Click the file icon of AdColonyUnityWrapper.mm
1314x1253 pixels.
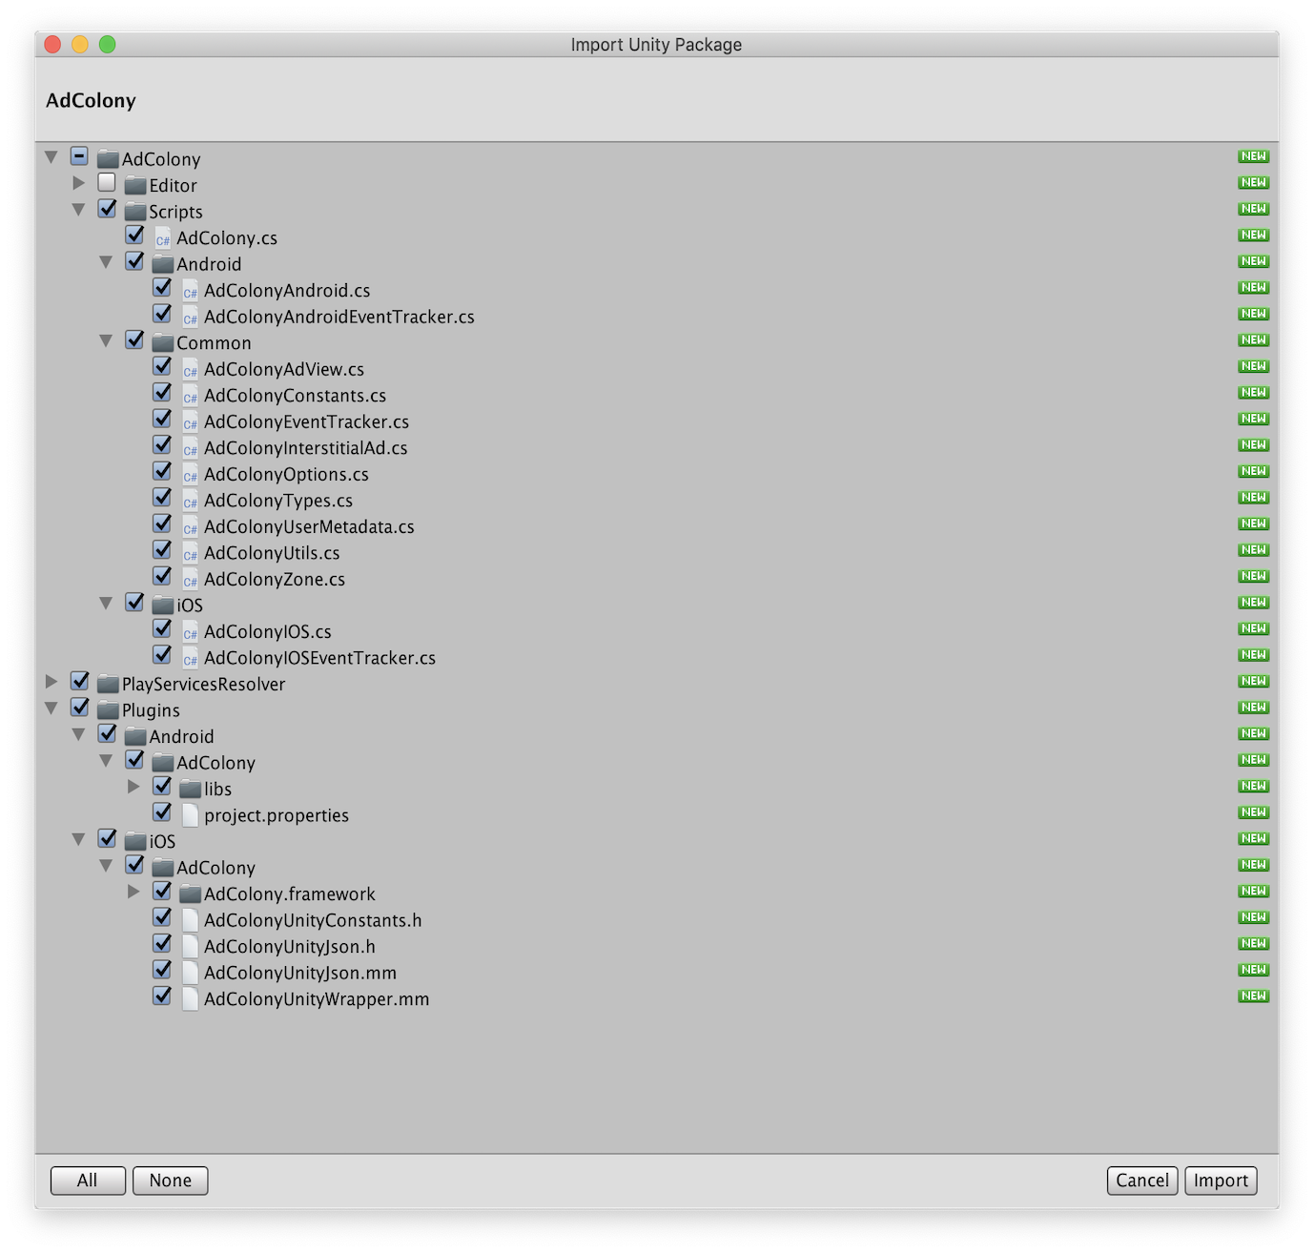(191, 998)
